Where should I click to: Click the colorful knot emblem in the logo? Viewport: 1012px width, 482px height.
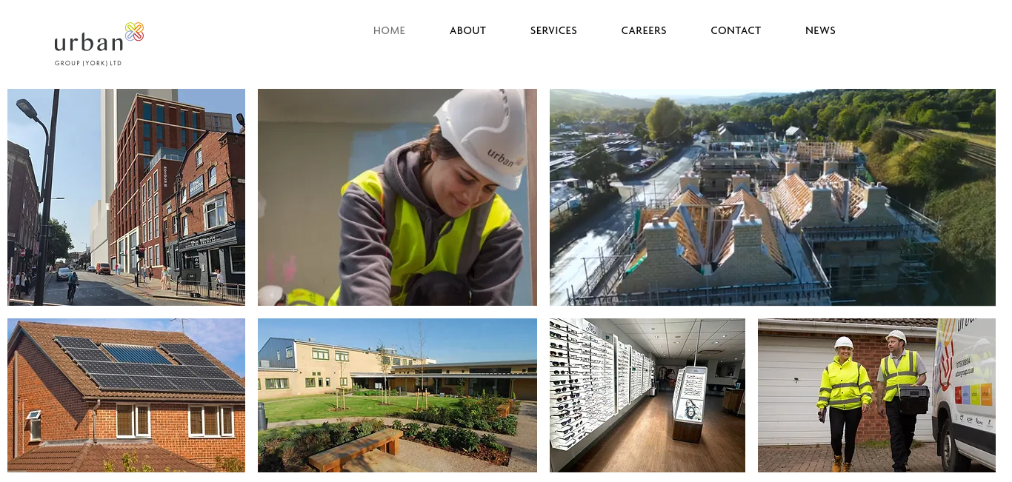pos(134,31)
